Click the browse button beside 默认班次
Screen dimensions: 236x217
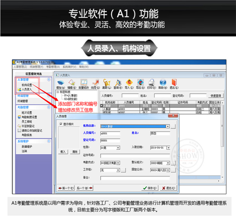point(173,163)
